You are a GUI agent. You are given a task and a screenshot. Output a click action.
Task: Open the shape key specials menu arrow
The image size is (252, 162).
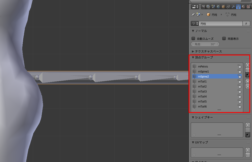click(x=248, y=135)
